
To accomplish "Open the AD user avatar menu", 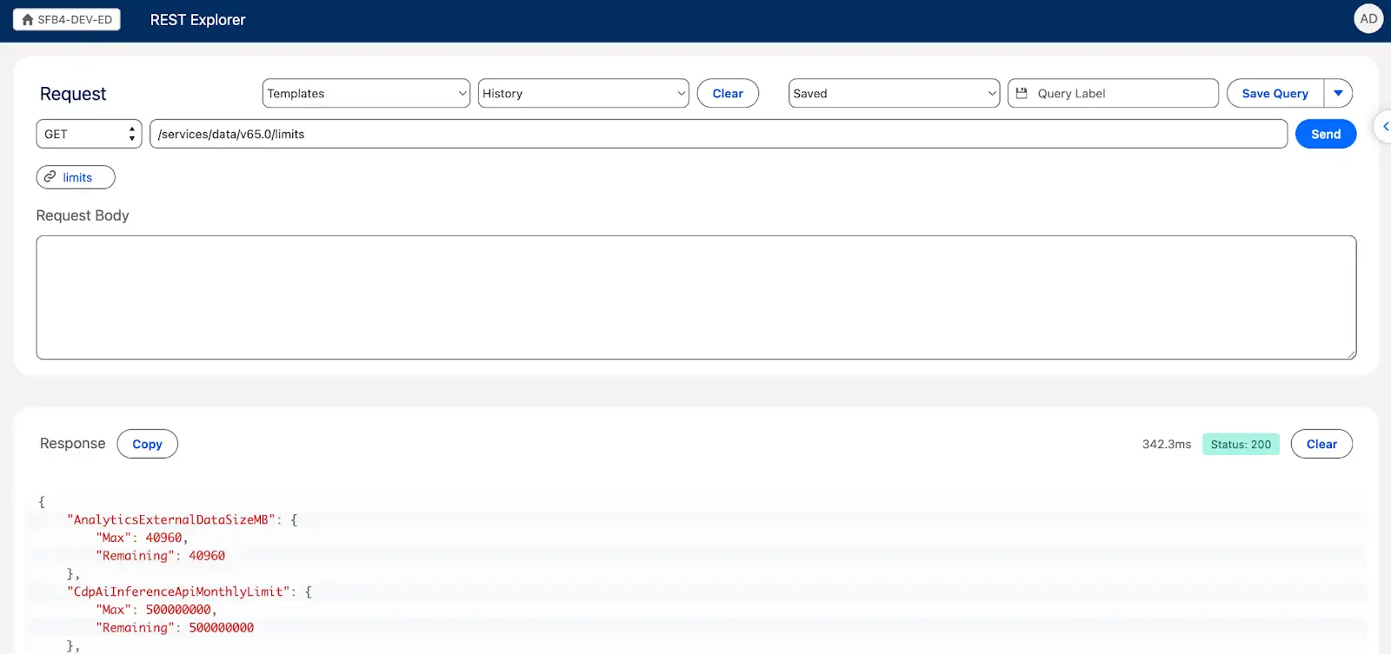I will [x=1368, y=19].
